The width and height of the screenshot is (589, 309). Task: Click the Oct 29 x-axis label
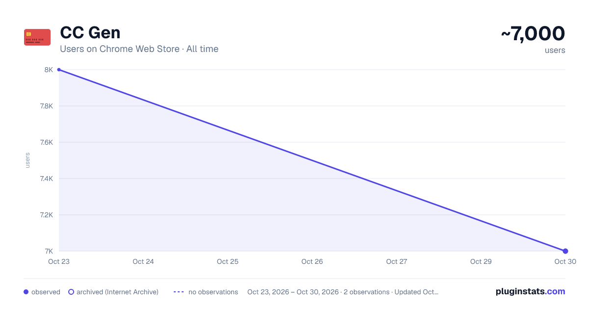click(x=481, y=261)
